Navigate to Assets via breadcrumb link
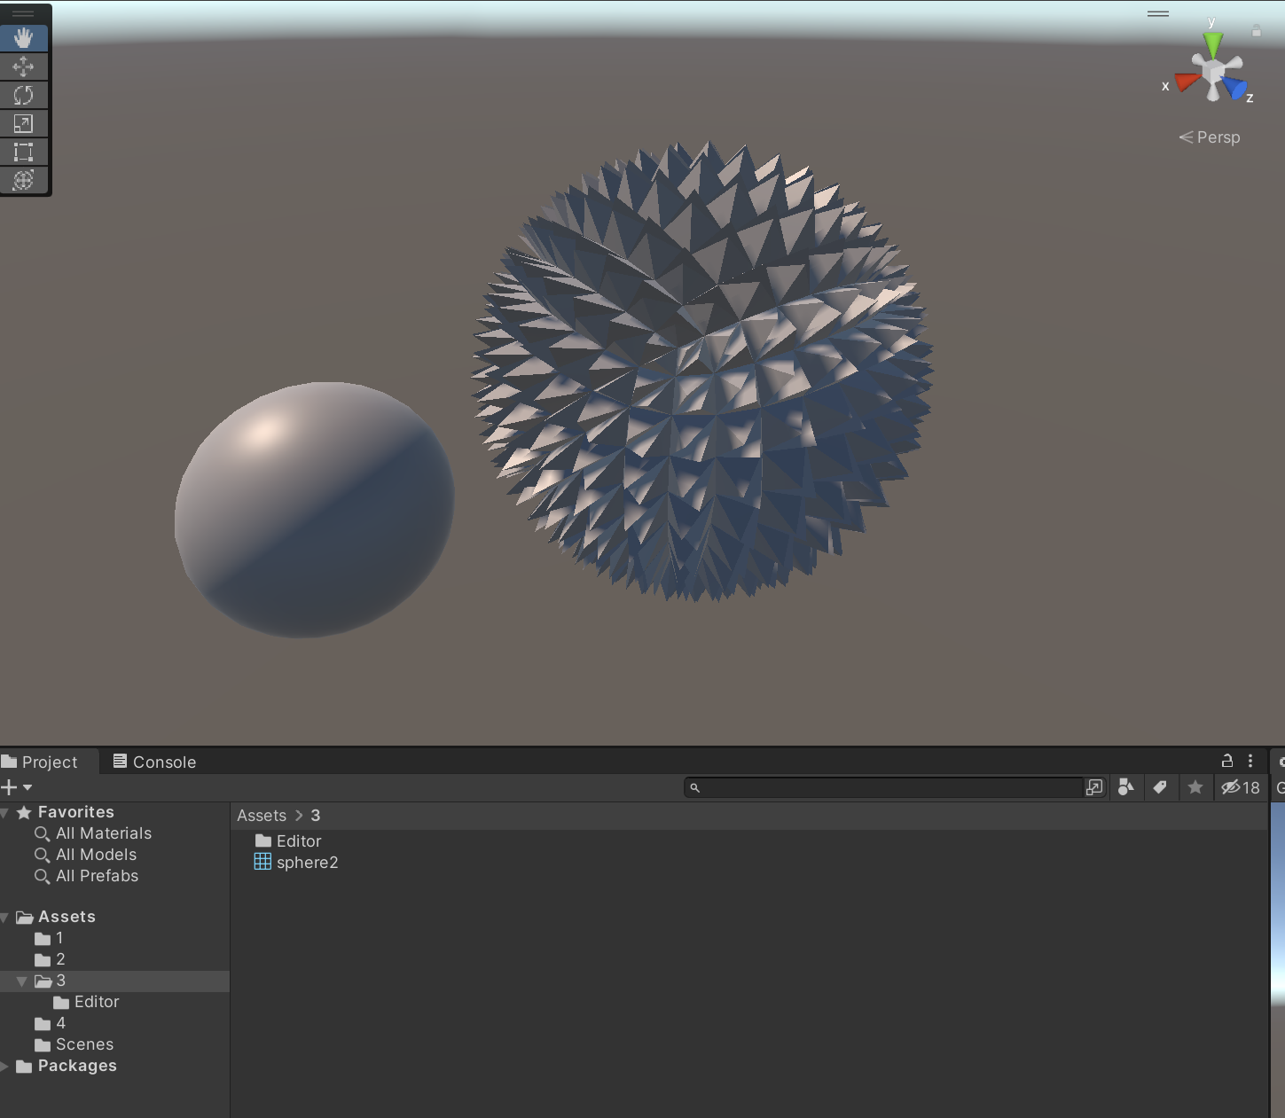This screenshot has width=1285, height=1118. click(x=262, y=815)
